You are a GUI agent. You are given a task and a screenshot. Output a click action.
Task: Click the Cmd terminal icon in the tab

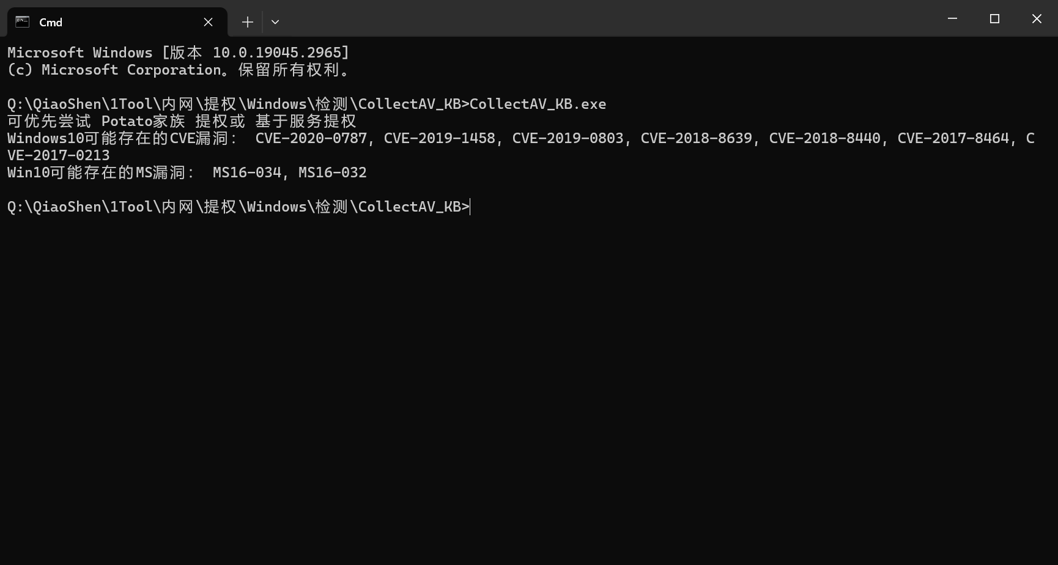pyautogui.click(x=23, y=22)
